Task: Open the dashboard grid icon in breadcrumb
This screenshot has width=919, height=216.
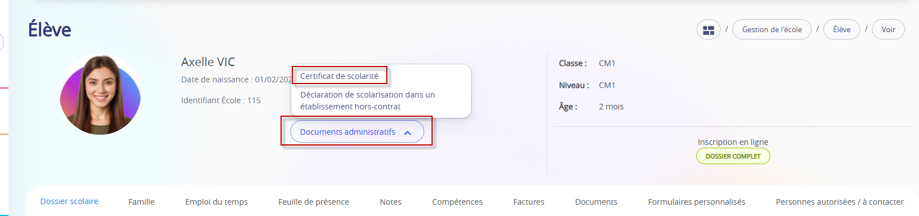Action: pos(708,30)
